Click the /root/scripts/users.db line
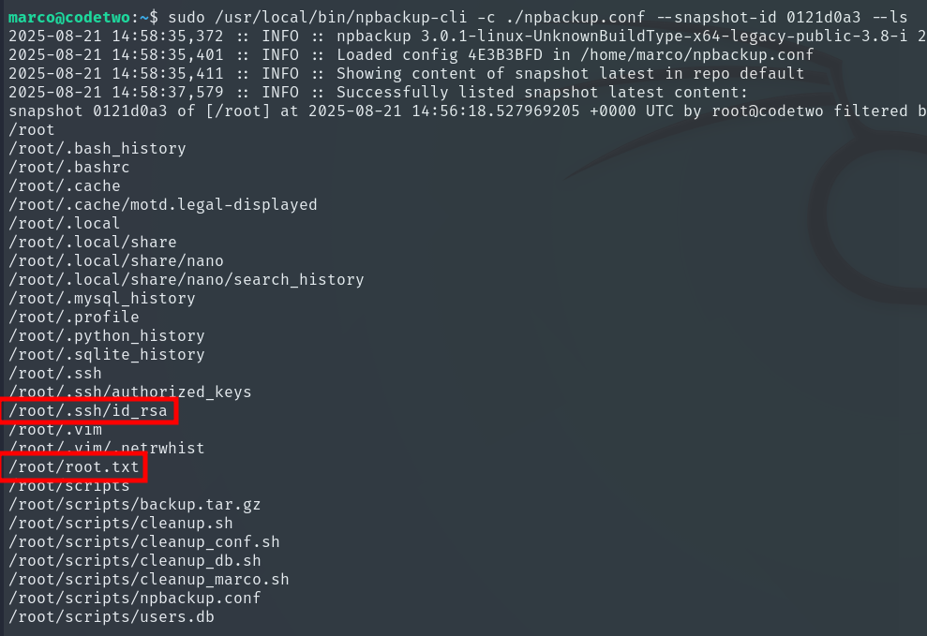The image size is (927, 636). tap(112, 616)
